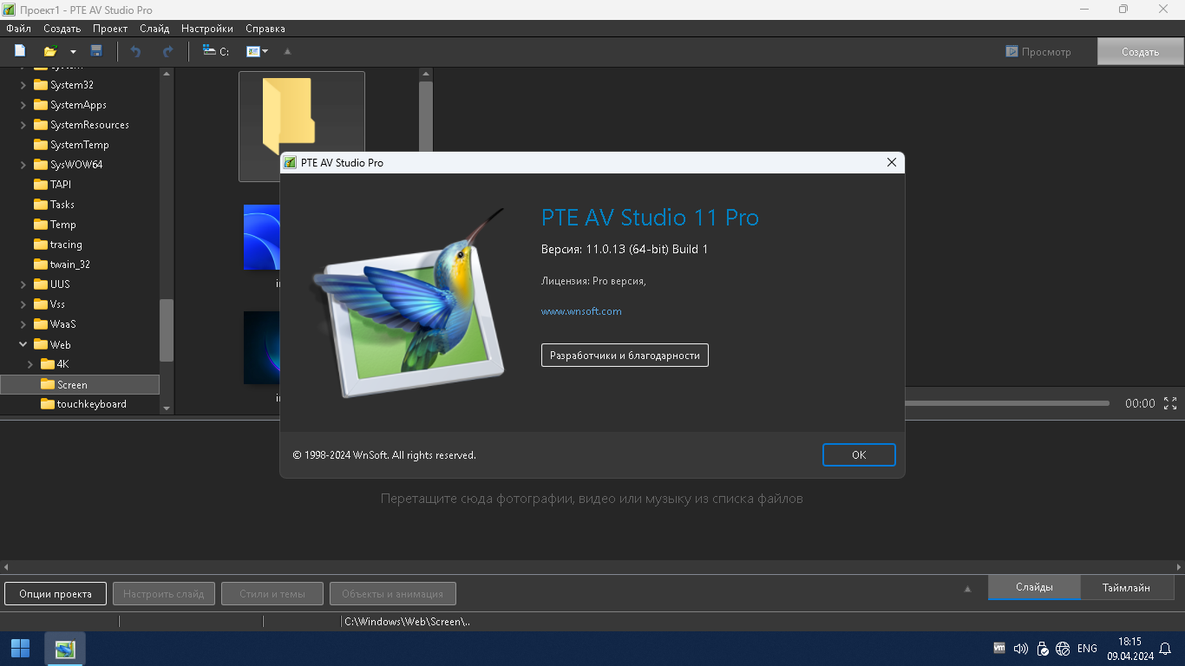The width and height of the screenshot is (1185, 666).
Task: Select the touchkeyboard folder in tree
Action: (x=91, y=404)
